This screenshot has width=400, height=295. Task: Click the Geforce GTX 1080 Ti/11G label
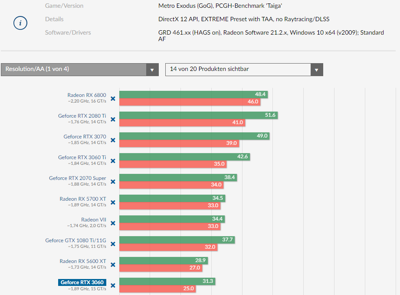76,240
